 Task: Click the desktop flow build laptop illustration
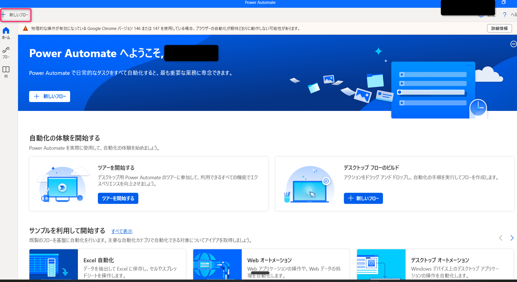(309, 184)
